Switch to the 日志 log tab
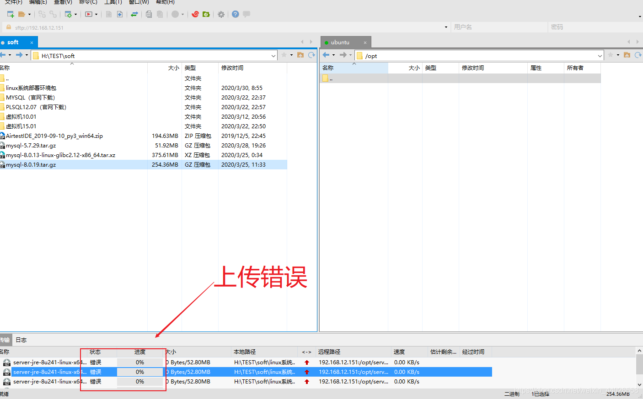This screenshot has width=643, height=399. coord(21,340)
